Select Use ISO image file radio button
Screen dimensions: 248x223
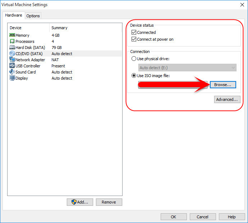click(x=134, y=76)
